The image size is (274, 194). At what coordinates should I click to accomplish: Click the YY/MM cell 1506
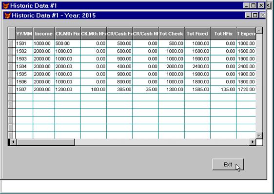click(24, 82)
